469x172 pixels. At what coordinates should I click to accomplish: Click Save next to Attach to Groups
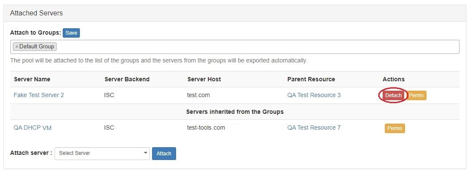tap(71, 33)
